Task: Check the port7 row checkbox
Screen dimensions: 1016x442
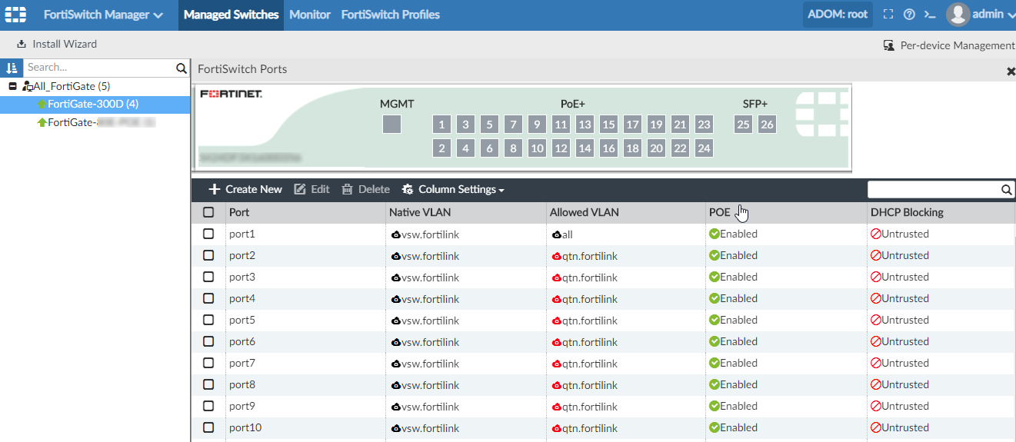Action: 208,363
